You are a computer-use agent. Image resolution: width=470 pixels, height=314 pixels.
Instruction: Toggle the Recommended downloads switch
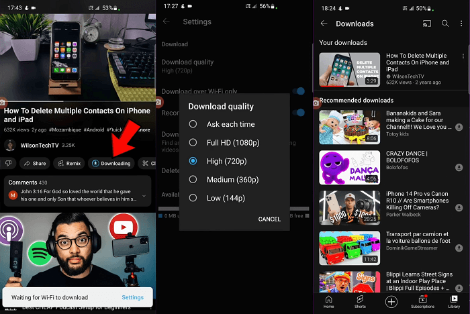click(299, 113)
